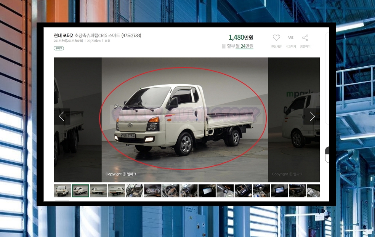Open the main white truck photo
The width and height of the screenshot is (375, 237).
pyautogui.click(x=184, y=120)
